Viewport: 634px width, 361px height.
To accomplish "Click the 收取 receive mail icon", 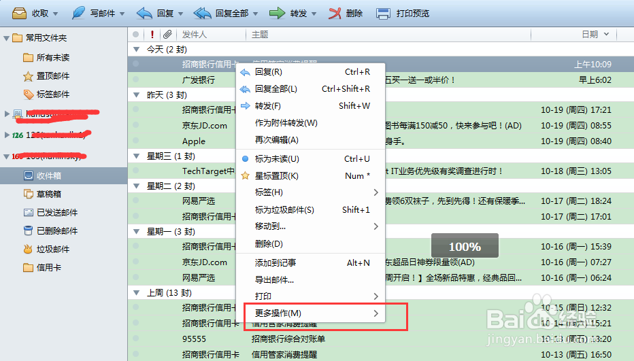I will point(19,14).
